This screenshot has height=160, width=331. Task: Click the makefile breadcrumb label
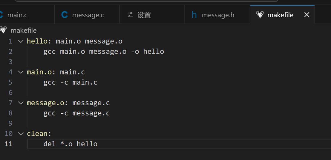[24, 31]
